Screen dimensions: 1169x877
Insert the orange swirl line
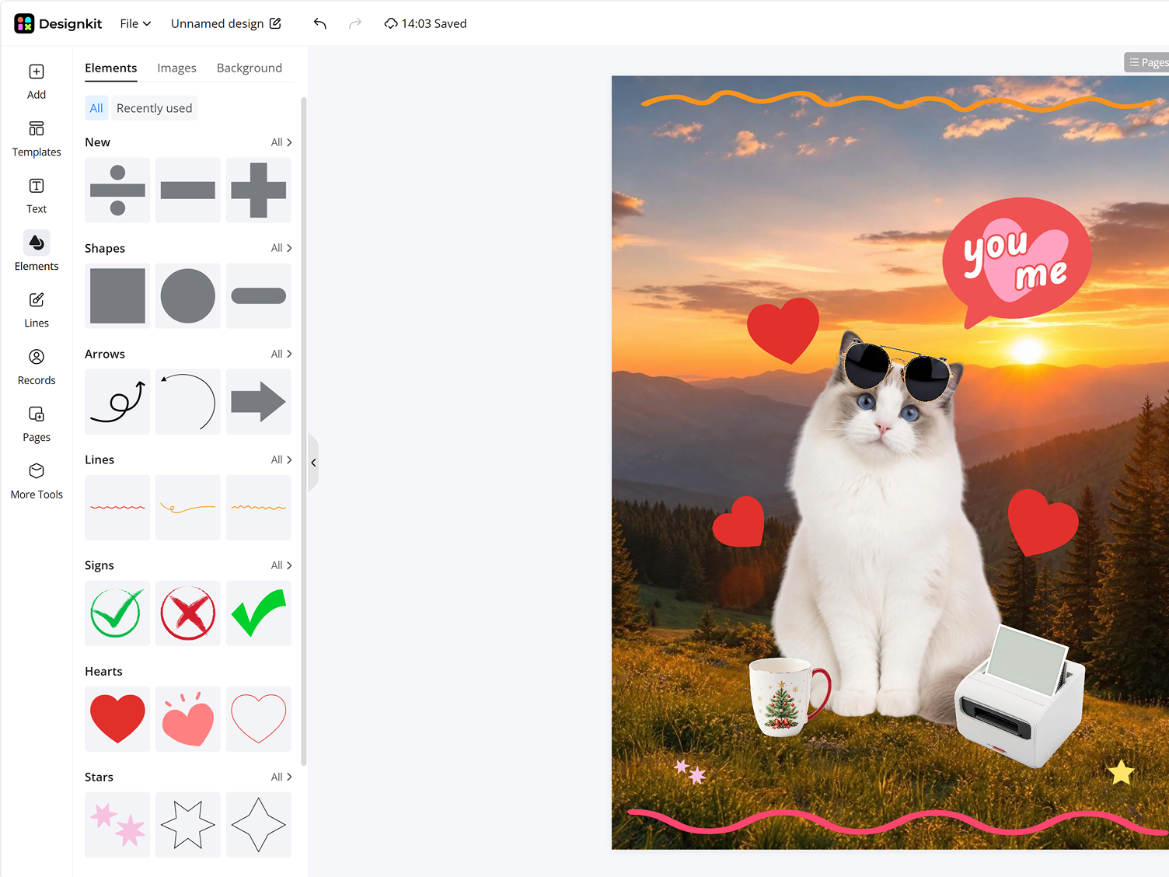click(188, 508)
